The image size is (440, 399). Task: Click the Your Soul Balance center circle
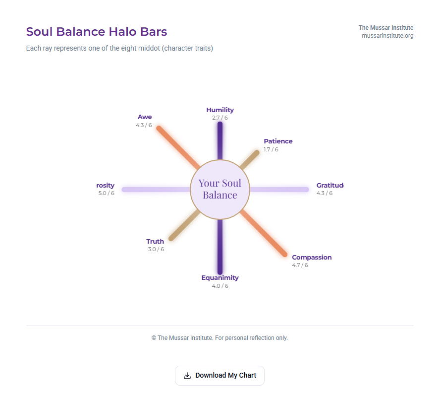[220, 189]
